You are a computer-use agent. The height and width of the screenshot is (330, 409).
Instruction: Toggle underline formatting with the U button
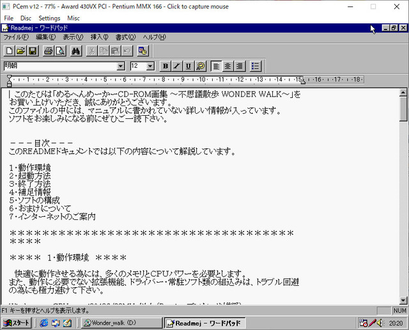point(189,66)
